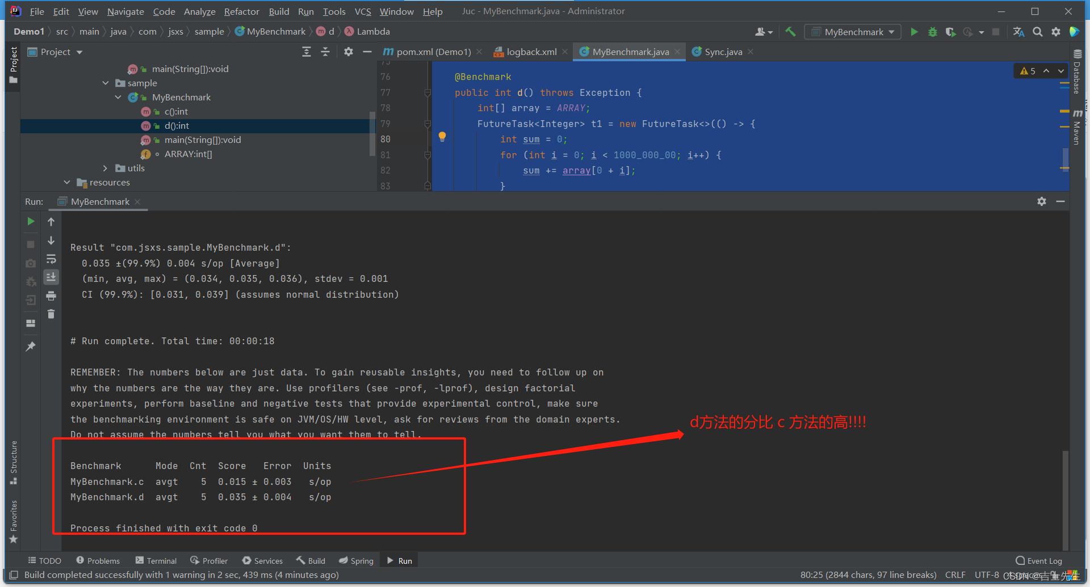
Task: Run with Coverage icon in toolbar
Action: pos(950,32)
